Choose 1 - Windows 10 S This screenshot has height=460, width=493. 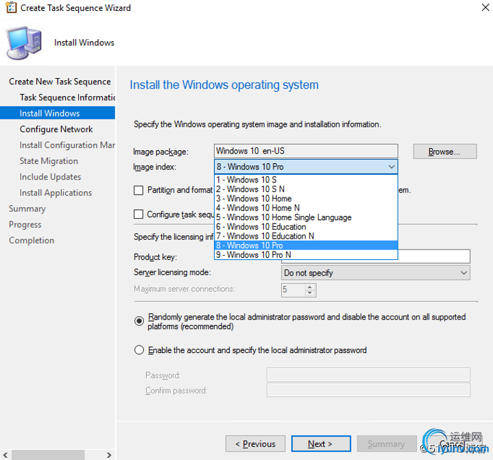pyautogui.click(x=306, y=180)
